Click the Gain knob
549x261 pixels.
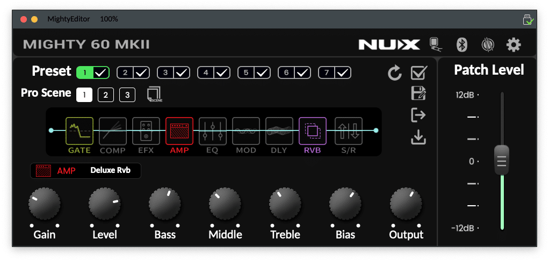(44, 205)
